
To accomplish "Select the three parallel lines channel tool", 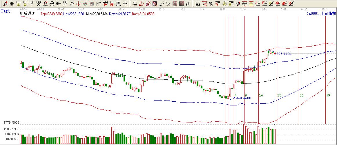I will pos(188,4).
